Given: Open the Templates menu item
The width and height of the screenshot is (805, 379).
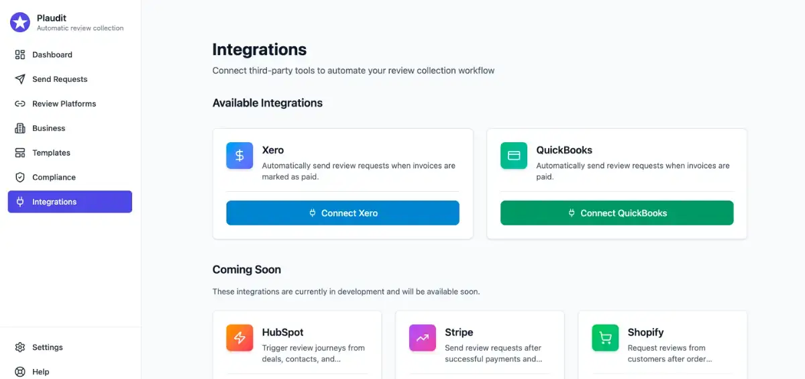Looking at the screenshot, I should tap(70, 153).
